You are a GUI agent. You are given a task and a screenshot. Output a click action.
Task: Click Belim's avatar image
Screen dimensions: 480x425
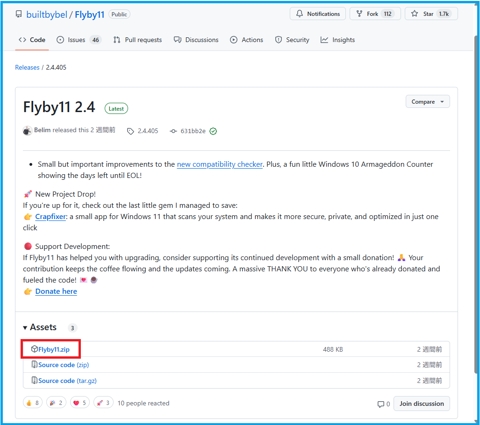click(x=28, y=131)
